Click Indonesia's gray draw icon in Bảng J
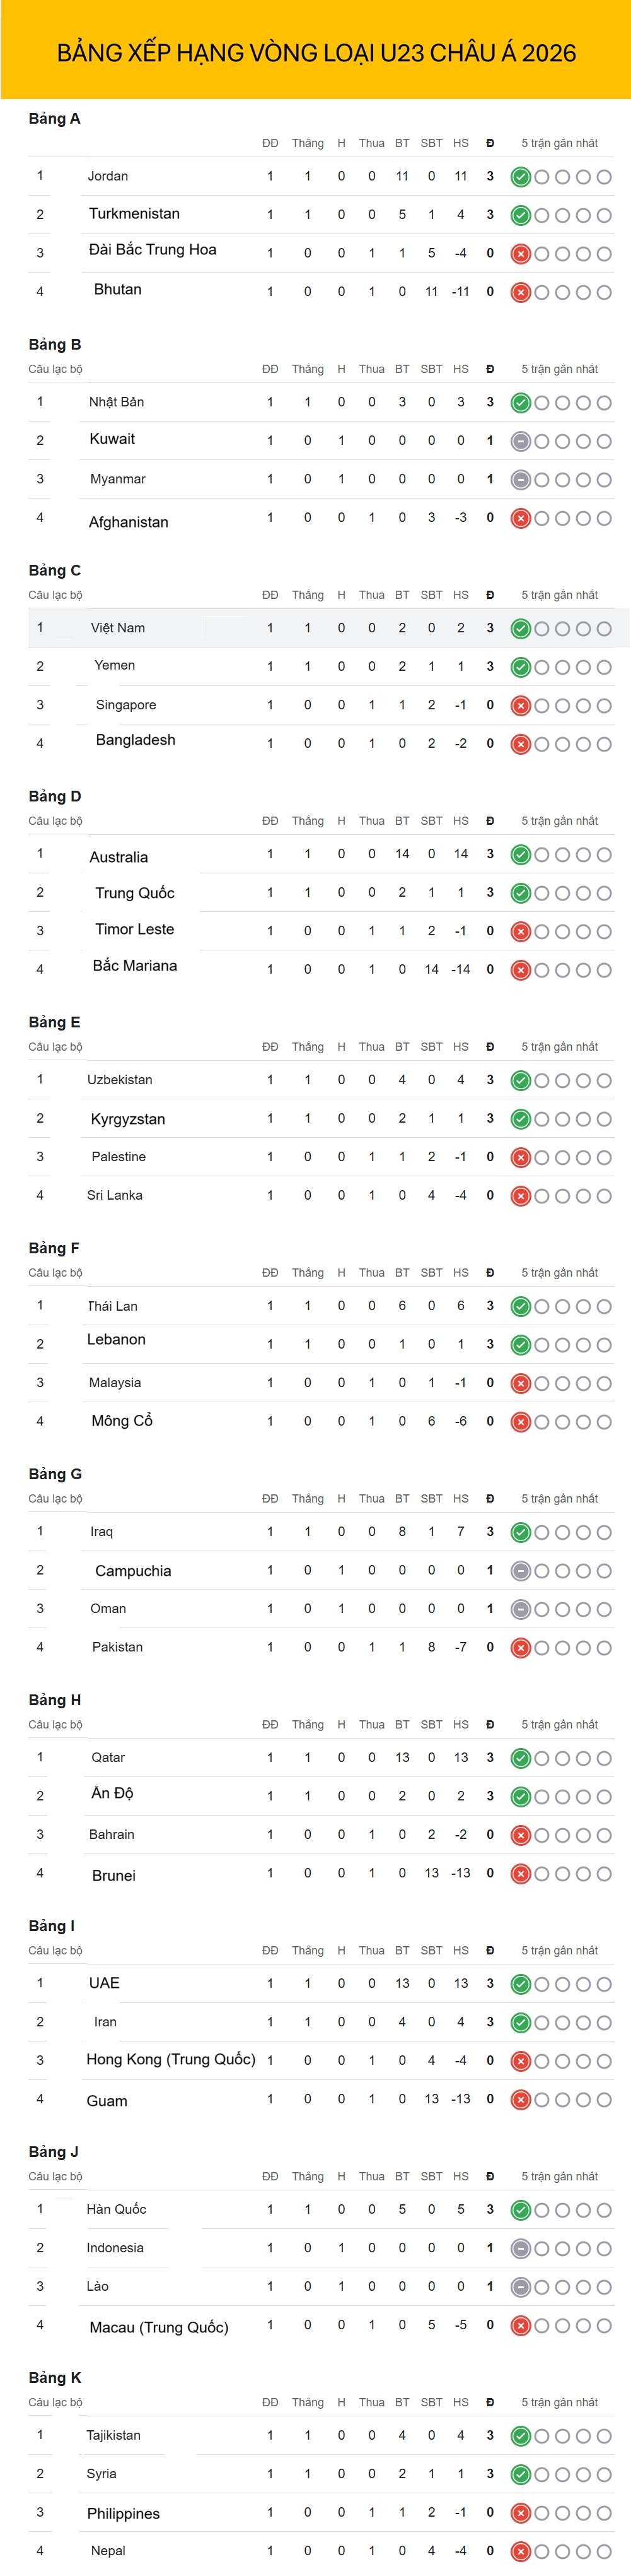The image size is (631, 2576). pyautogui.click(x=520, y=2249)
